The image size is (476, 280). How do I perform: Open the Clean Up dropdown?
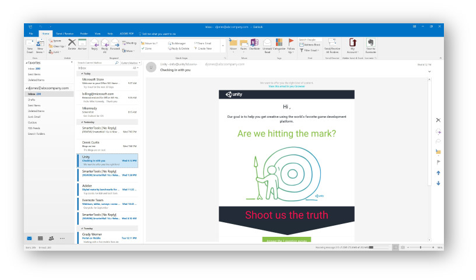pos(57,47)
